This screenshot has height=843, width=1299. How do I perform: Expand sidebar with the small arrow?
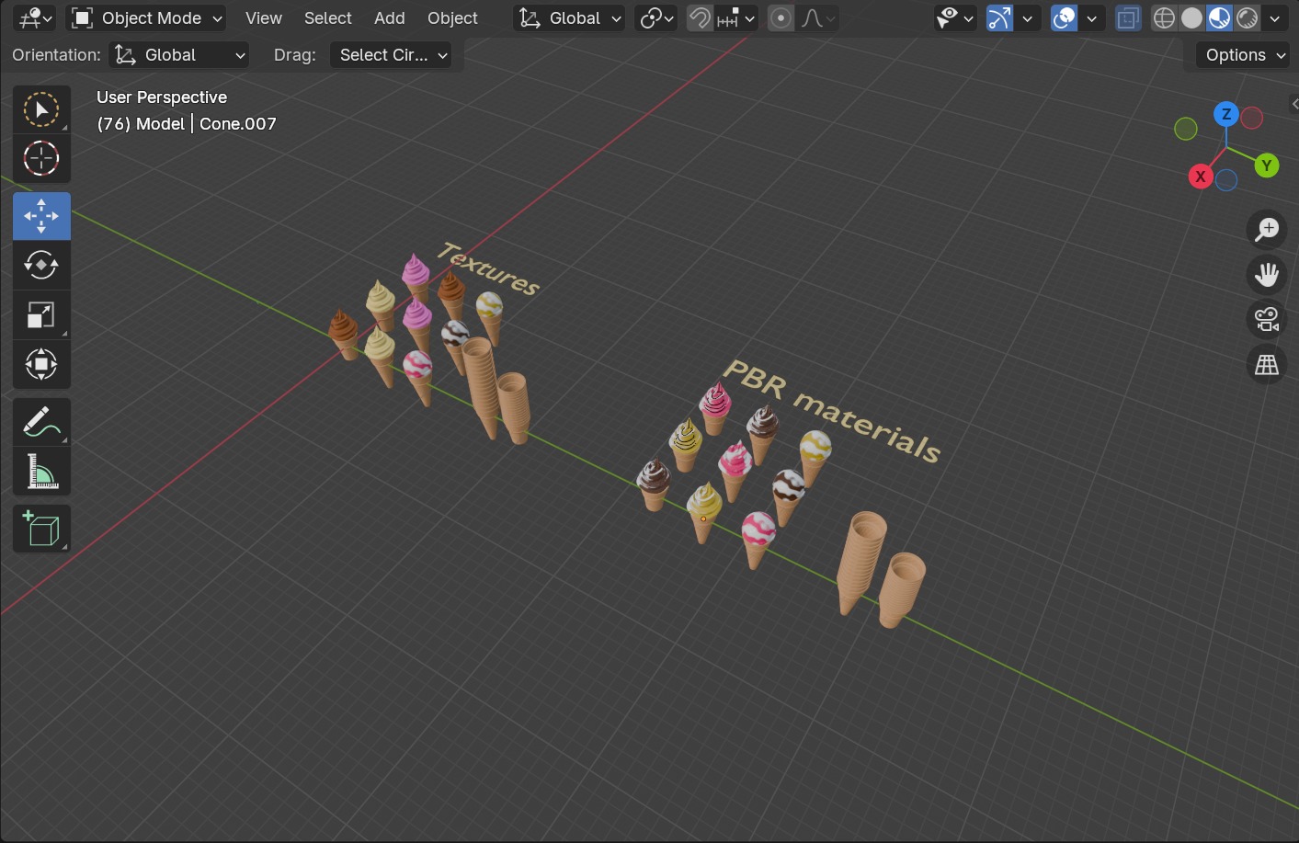point(1294,104)
